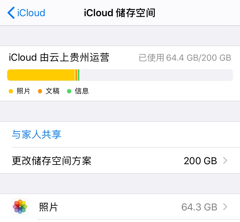This screenshot has width=240, height=222.
Task: Click the 64.3 GB photos size
Action: click(x=199, y=207)
